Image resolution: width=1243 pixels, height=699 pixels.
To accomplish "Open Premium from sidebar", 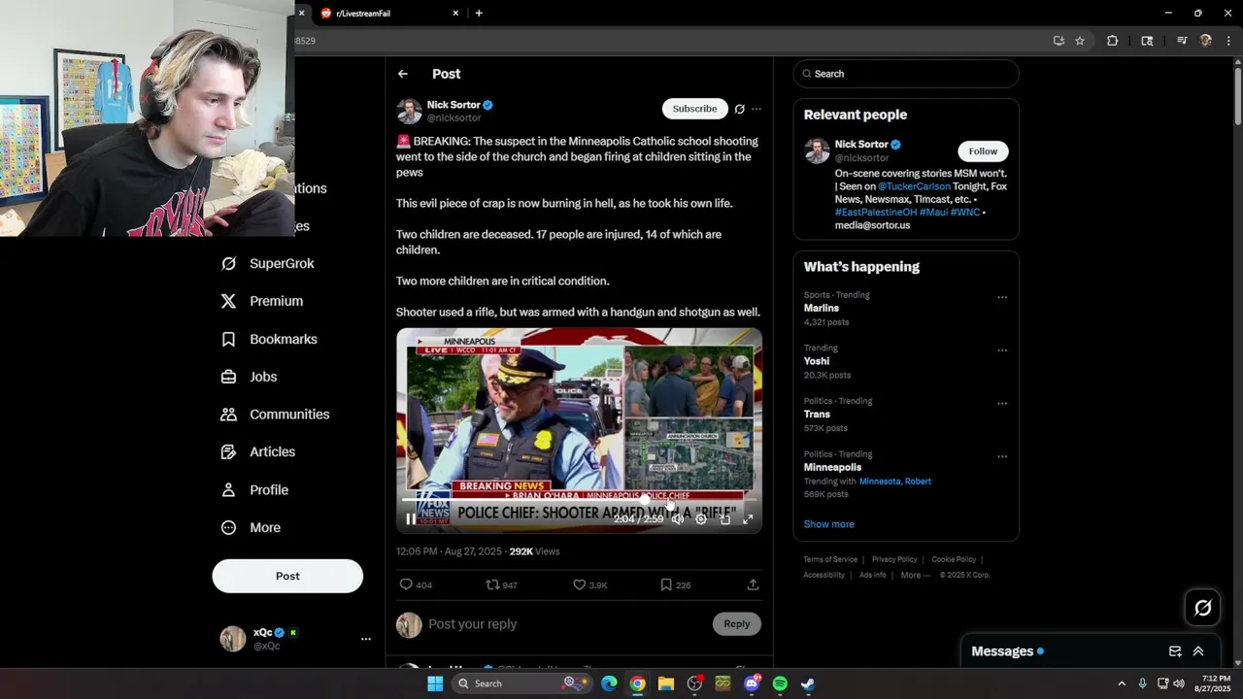I will (262, 301).
